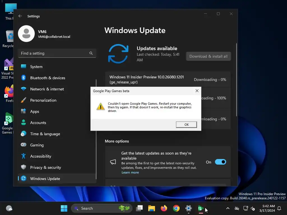The height and width of the screenshot is (215, 287).
Task: Click the OneDrive cloud tray icon
Action: coord(237,208)
